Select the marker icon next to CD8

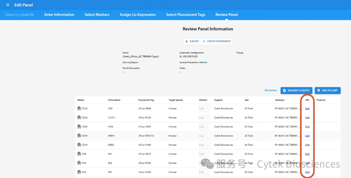[79, 154]
